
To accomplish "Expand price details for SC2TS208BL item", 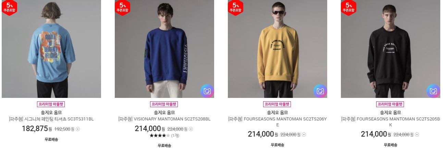I will [191, 129].
